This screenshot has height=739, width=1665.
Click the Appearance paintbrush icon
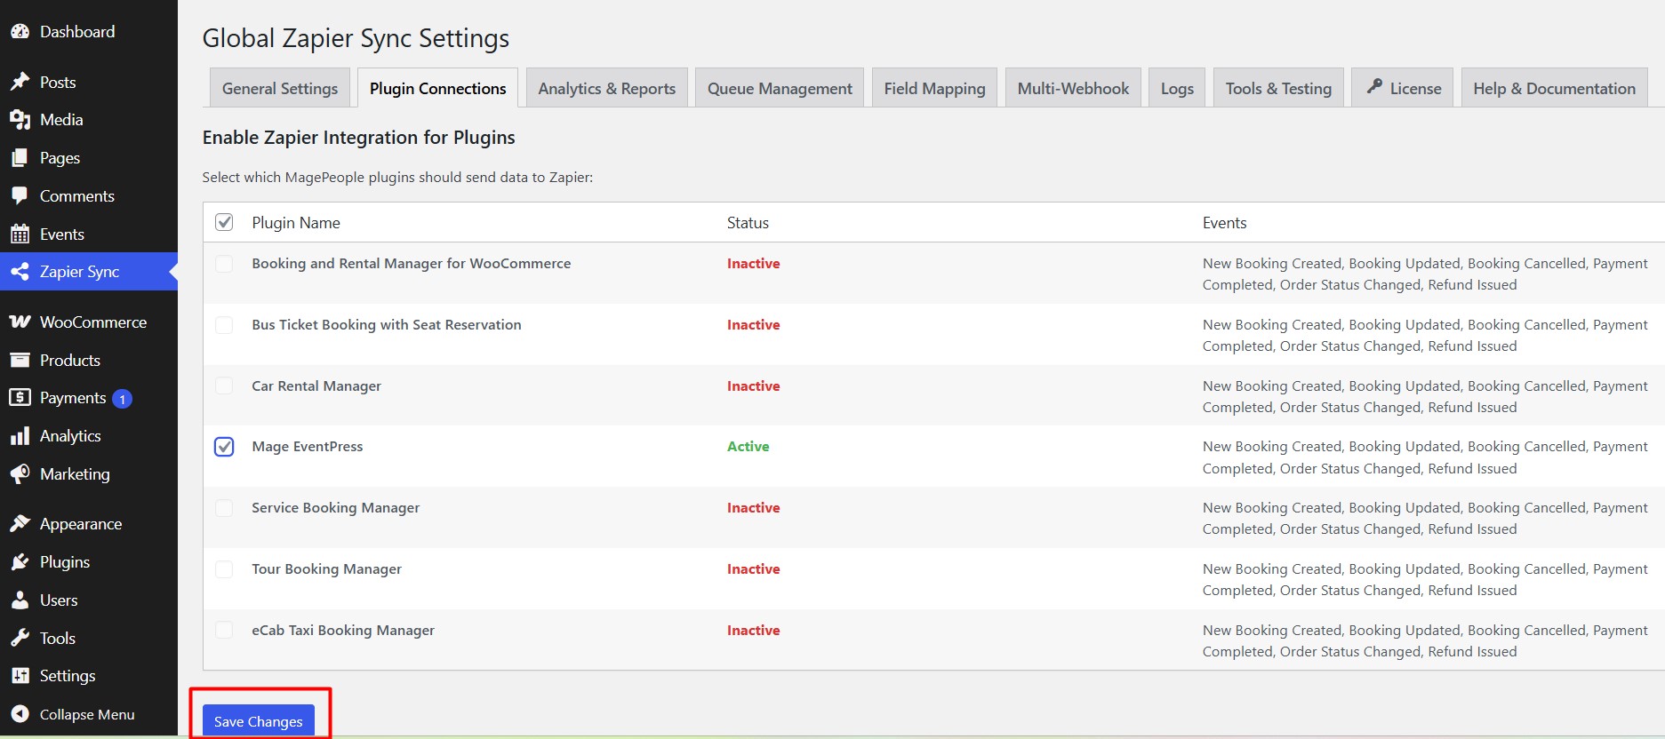point(20,524)
